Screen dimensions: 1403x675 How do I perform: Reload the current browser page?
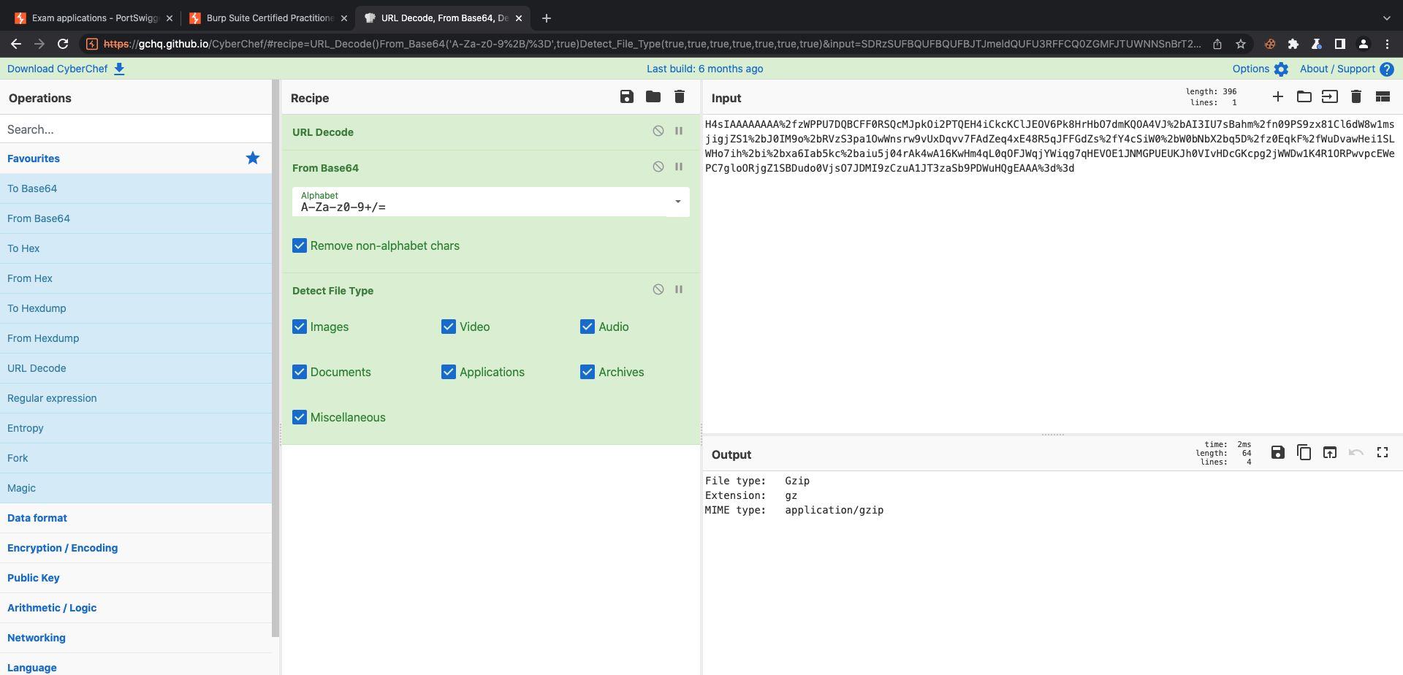click(x=63, y=44)
